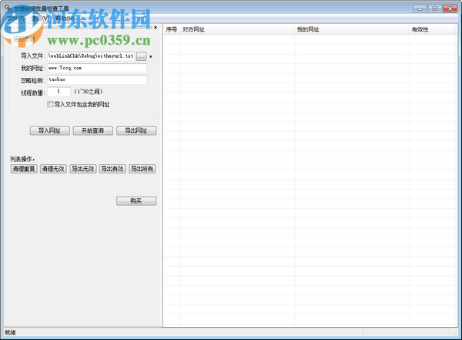The height and width of the screenshot is (340, 462).
Task: Open the 帮助(H) menu
Action: pyautogui.click(x=65, y=19)
